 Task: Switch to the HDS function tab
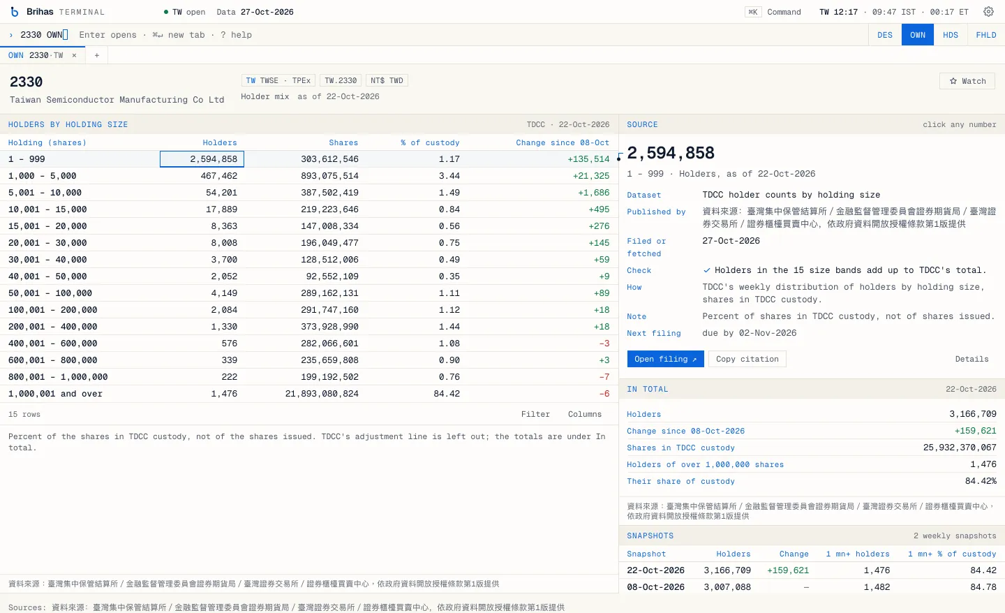click(x=951, y=35)
